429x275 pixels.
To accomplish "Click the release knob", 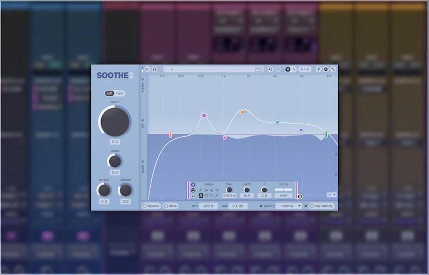I will pyautogui.click(x=125, y=190).
